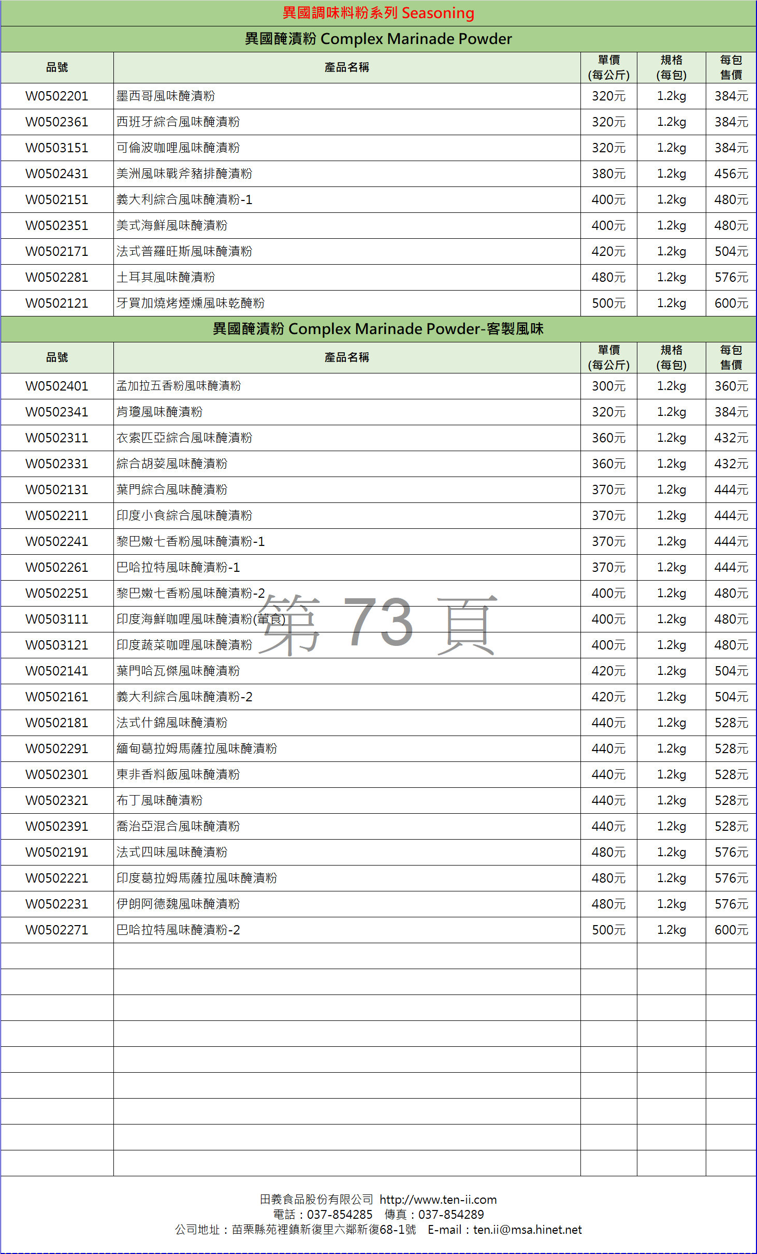Select the 300元 unit price cell

pyautogui.click(x=608, y=386)
